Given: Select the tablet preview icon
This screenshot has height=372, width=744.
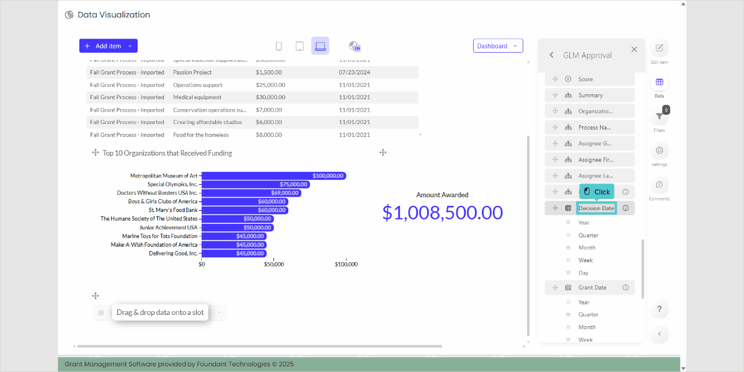Looking at the screenshot, I should [x=299, y=45].
